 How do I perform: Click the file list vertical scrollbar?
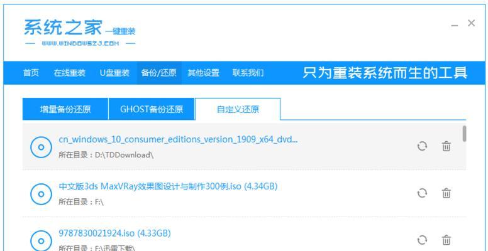click(x=464, y=134)
